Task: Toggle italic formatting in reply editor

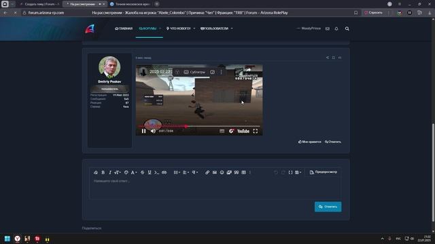Action: (x=110, y=172)
